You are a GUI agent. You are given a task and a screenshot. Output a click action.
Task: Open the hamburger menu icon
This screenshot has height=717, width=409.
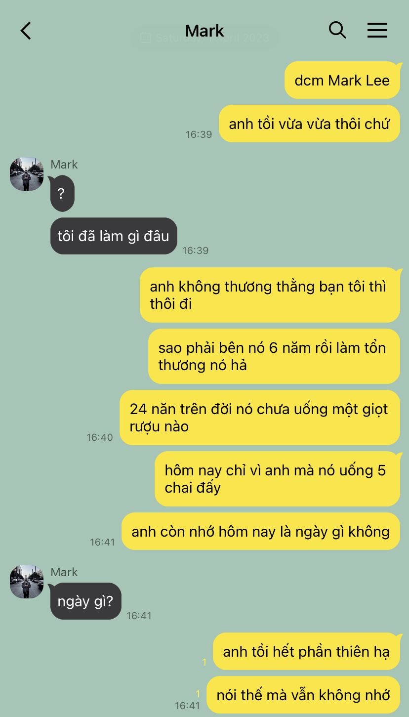click(x=377, y=31)
